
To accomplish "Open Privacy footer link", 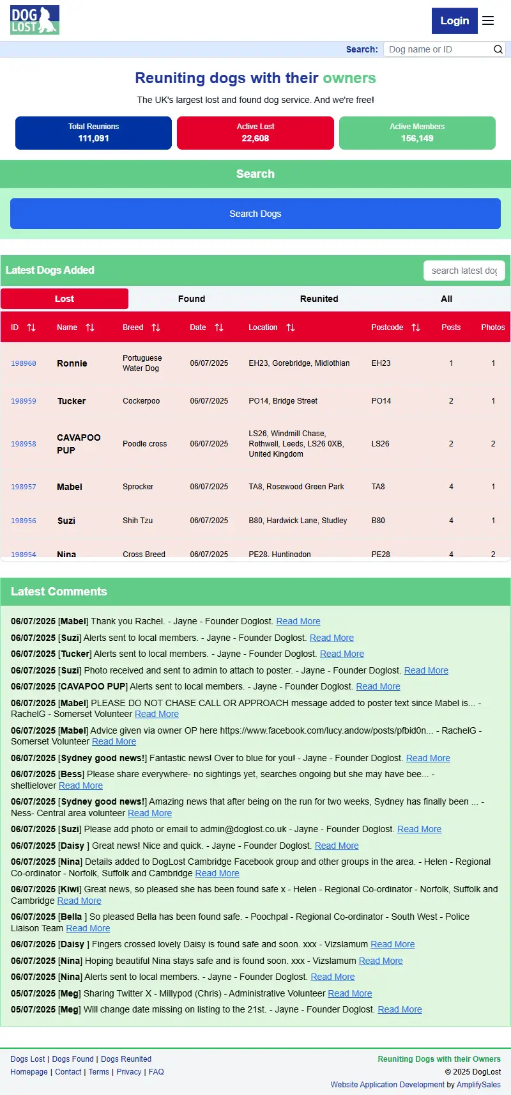I will (129, 1072).
